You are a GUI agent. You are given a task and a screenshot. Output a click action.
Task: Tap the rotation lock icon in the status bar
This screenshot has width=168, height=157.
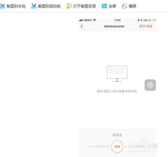tap(139, 20)
